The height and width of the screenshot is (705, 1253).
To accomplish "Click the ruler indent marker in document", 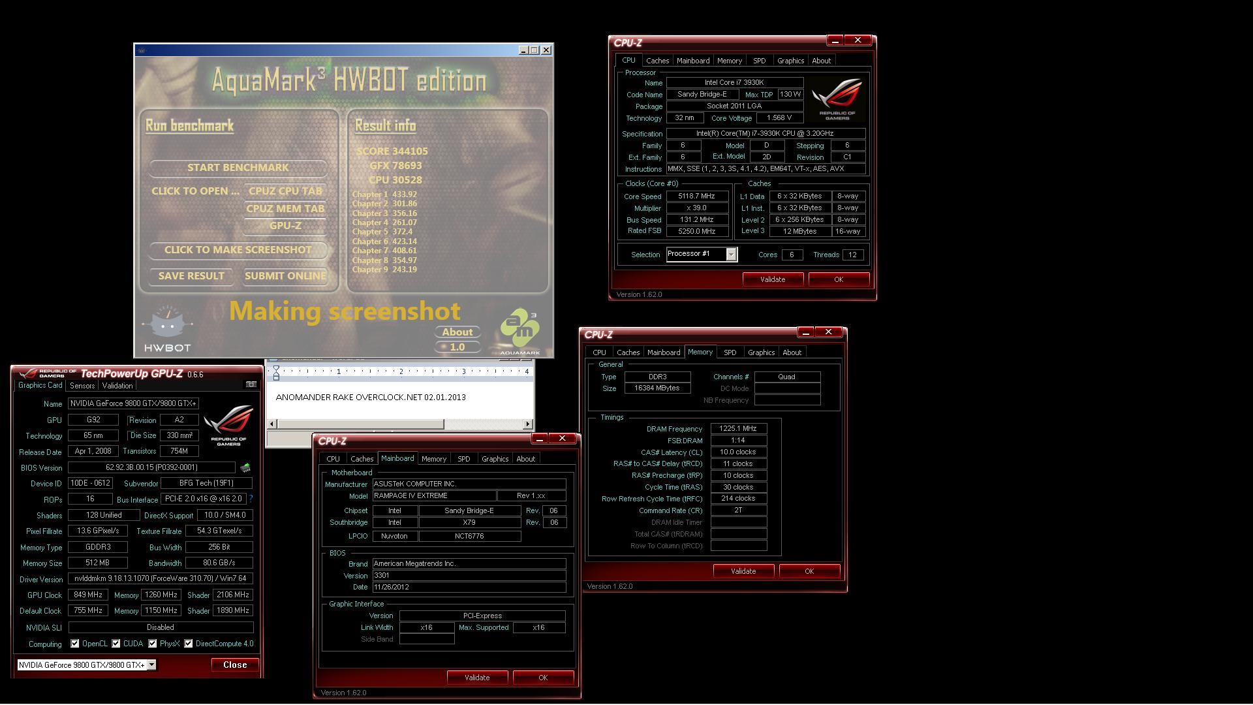I will (276, 373).
